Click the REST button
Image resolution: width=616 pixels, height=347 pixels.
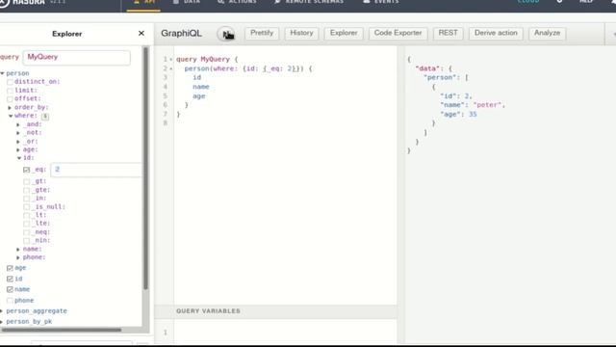click(x=448, y=33)
